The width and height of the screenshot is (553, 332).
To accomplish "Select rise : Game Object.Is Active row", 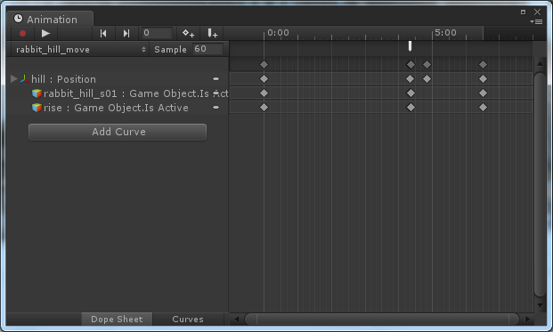I will (117, 108).
